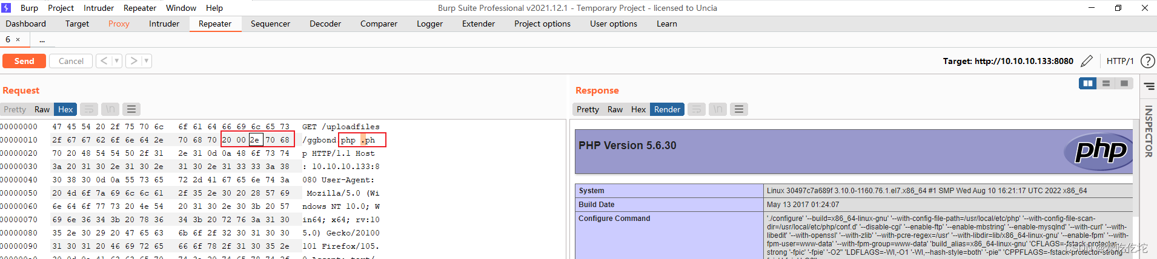Open the Help menu
The image size is (1157, 259).
[214, 8]
